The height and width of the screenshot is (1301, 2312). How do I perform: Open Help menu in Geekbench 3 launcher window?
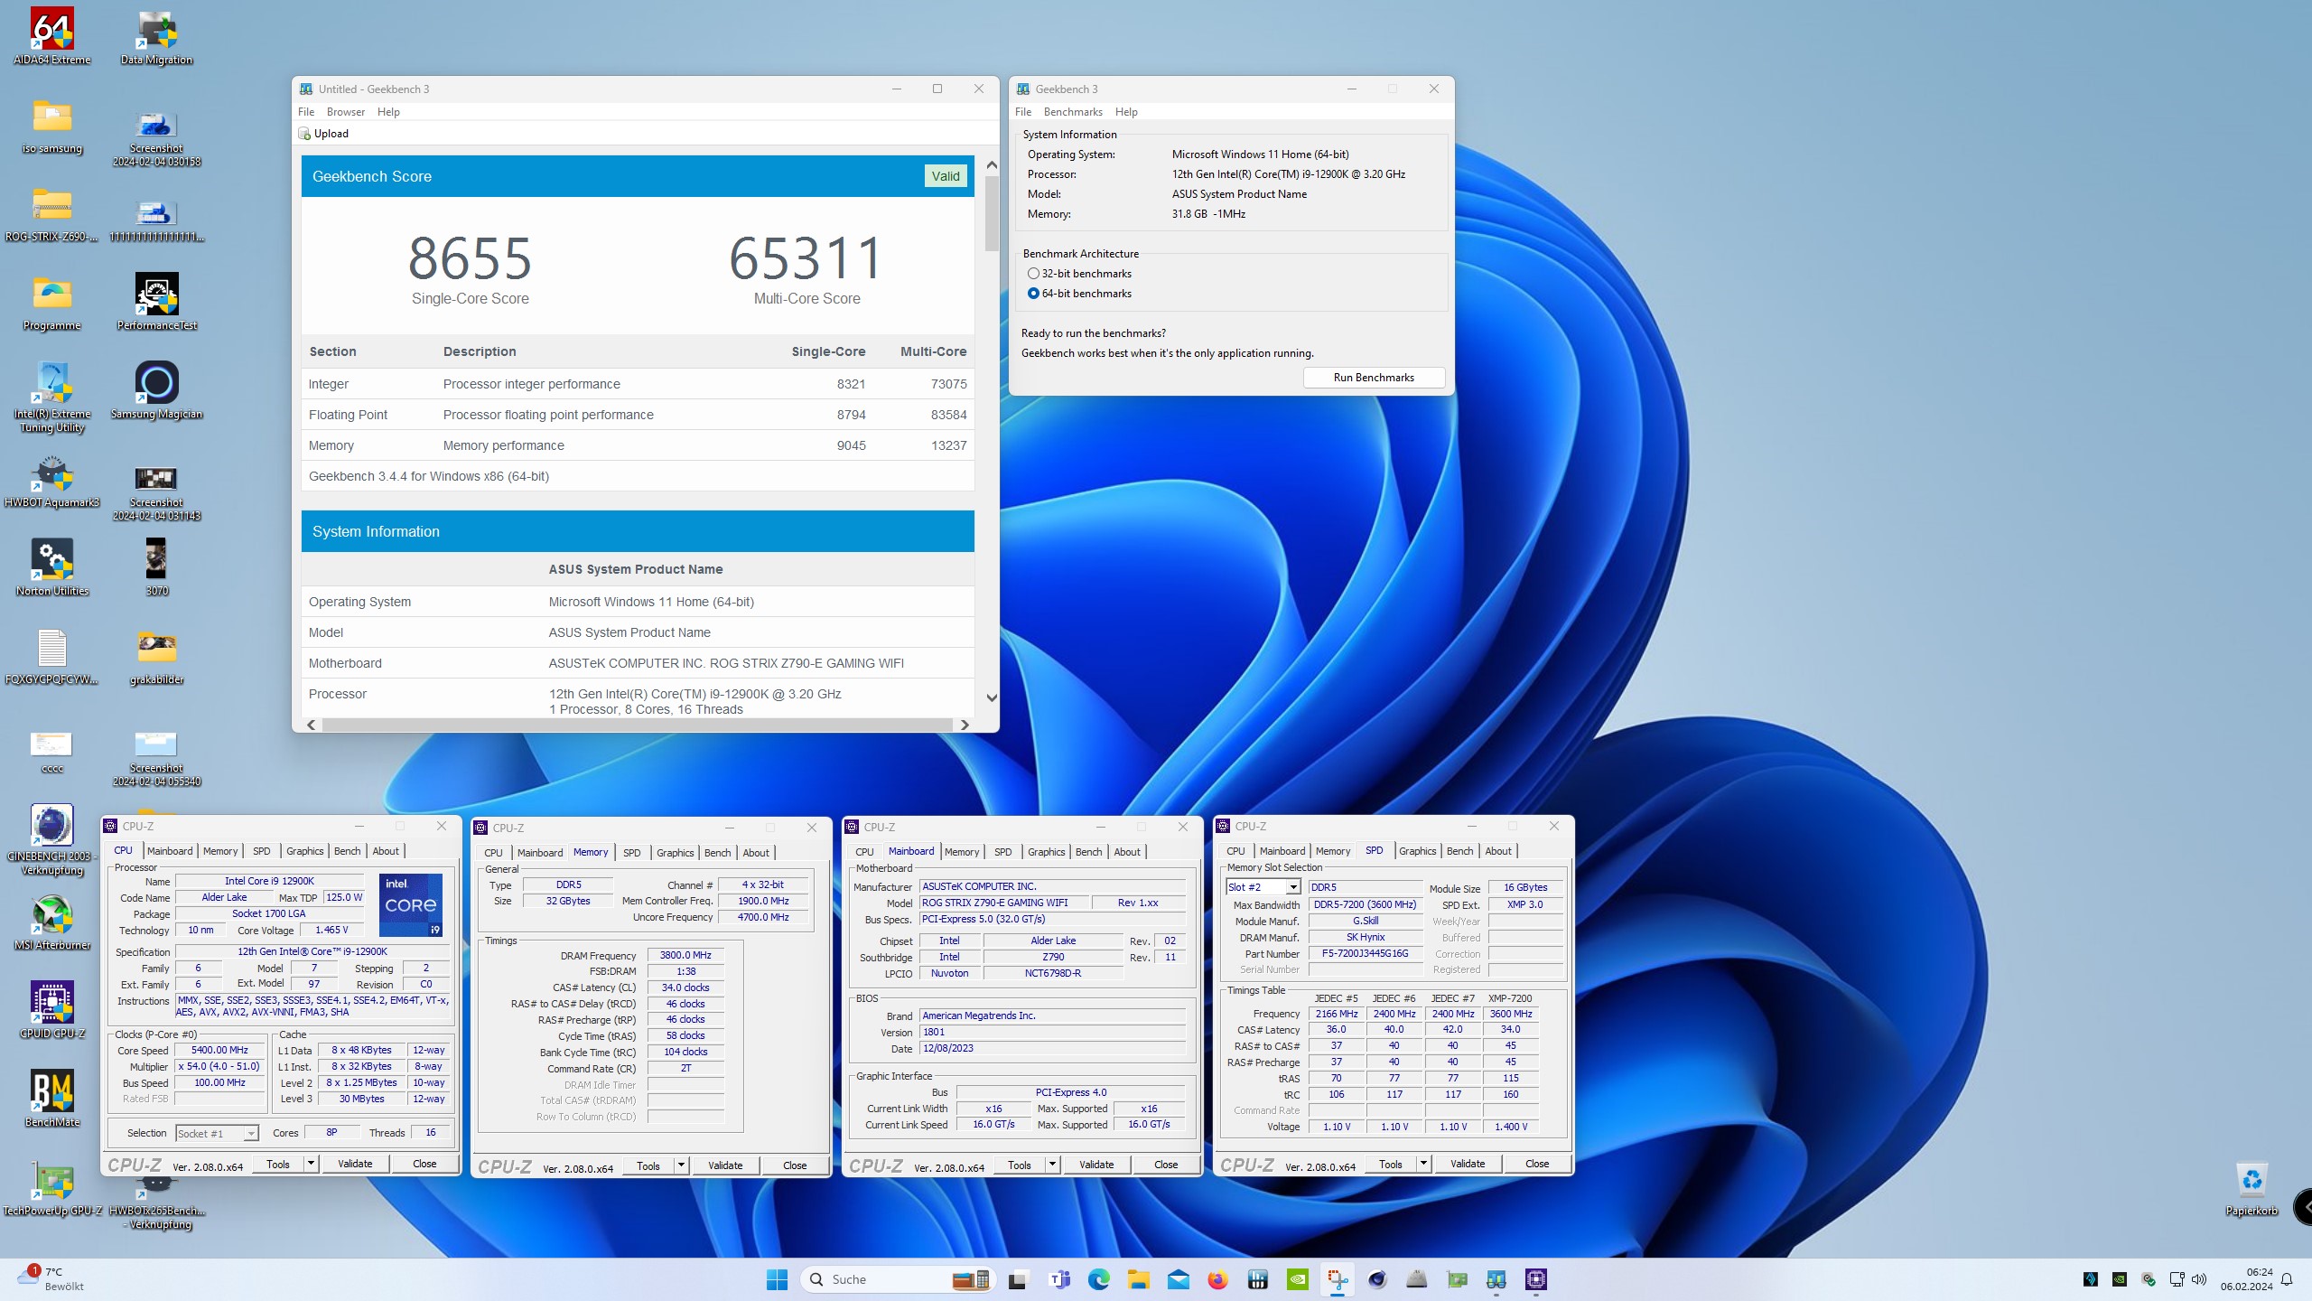tap(1126, 112)
